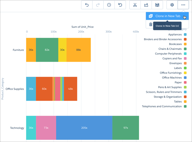
Task: Click the reset circular arrow icon
Action: (x=120, y=5)
